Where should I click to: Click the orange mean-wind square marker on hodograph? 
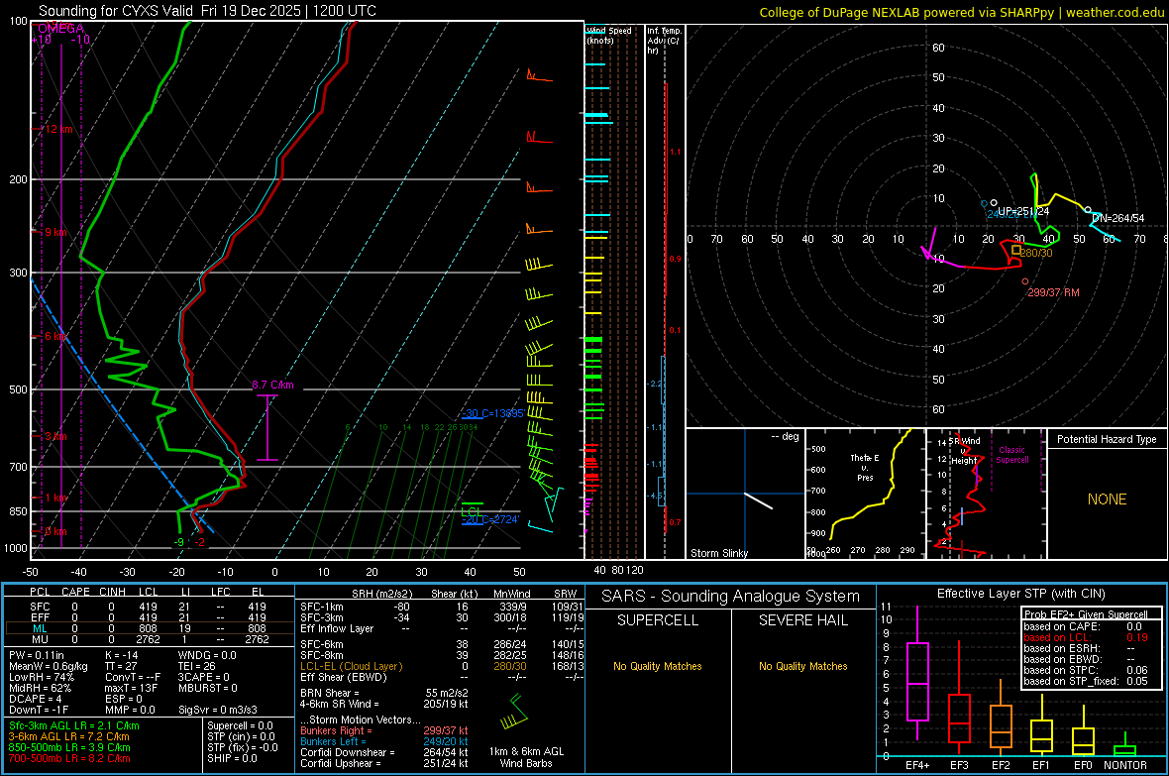(1016, 250)
